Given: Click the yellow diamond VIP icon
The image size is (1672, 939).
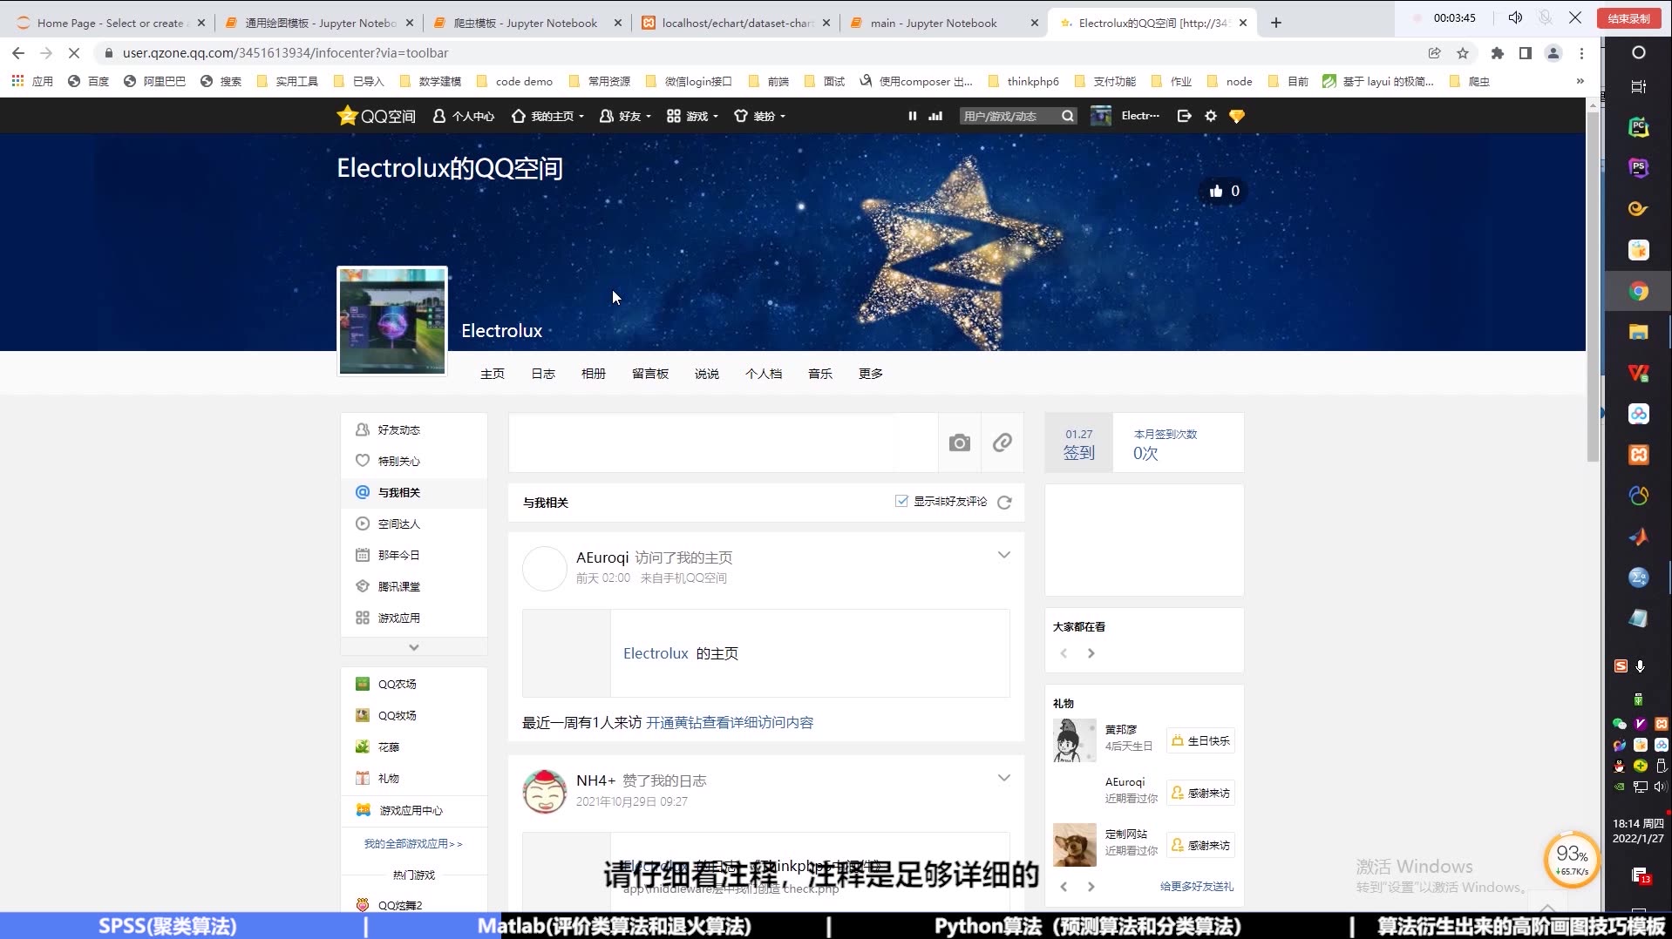Looking at the screenshot, I should pos(1237,116).
